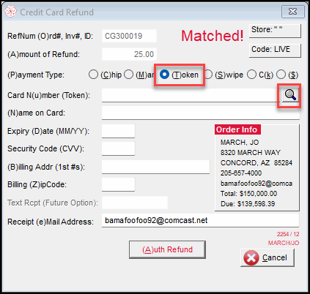Click the Expiry (D)ate field
Image resolution: width=310 pixels, height=294 pixels.
tap(118, 131)
